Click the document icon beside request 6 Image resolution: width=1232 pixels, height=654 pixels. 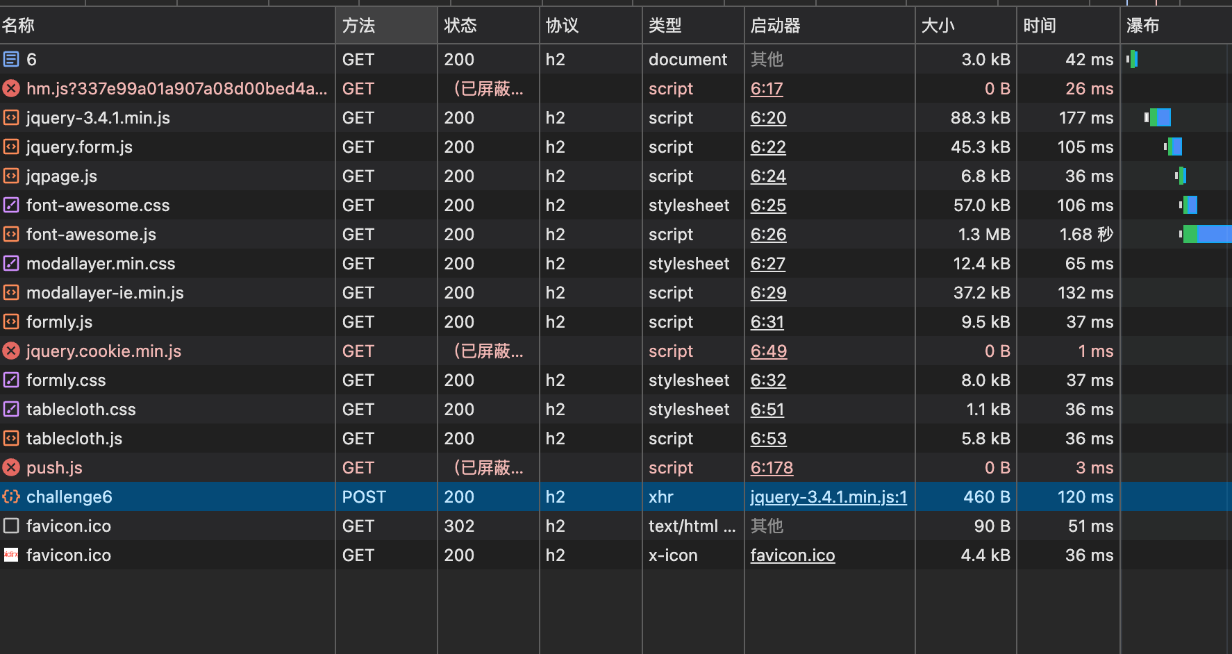tap(11, 60)
